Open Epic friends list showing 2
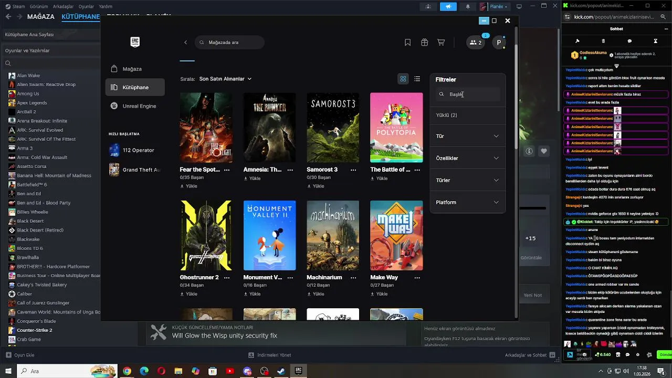The height and width of the screenshot is (378, 672). click(476, 43)
